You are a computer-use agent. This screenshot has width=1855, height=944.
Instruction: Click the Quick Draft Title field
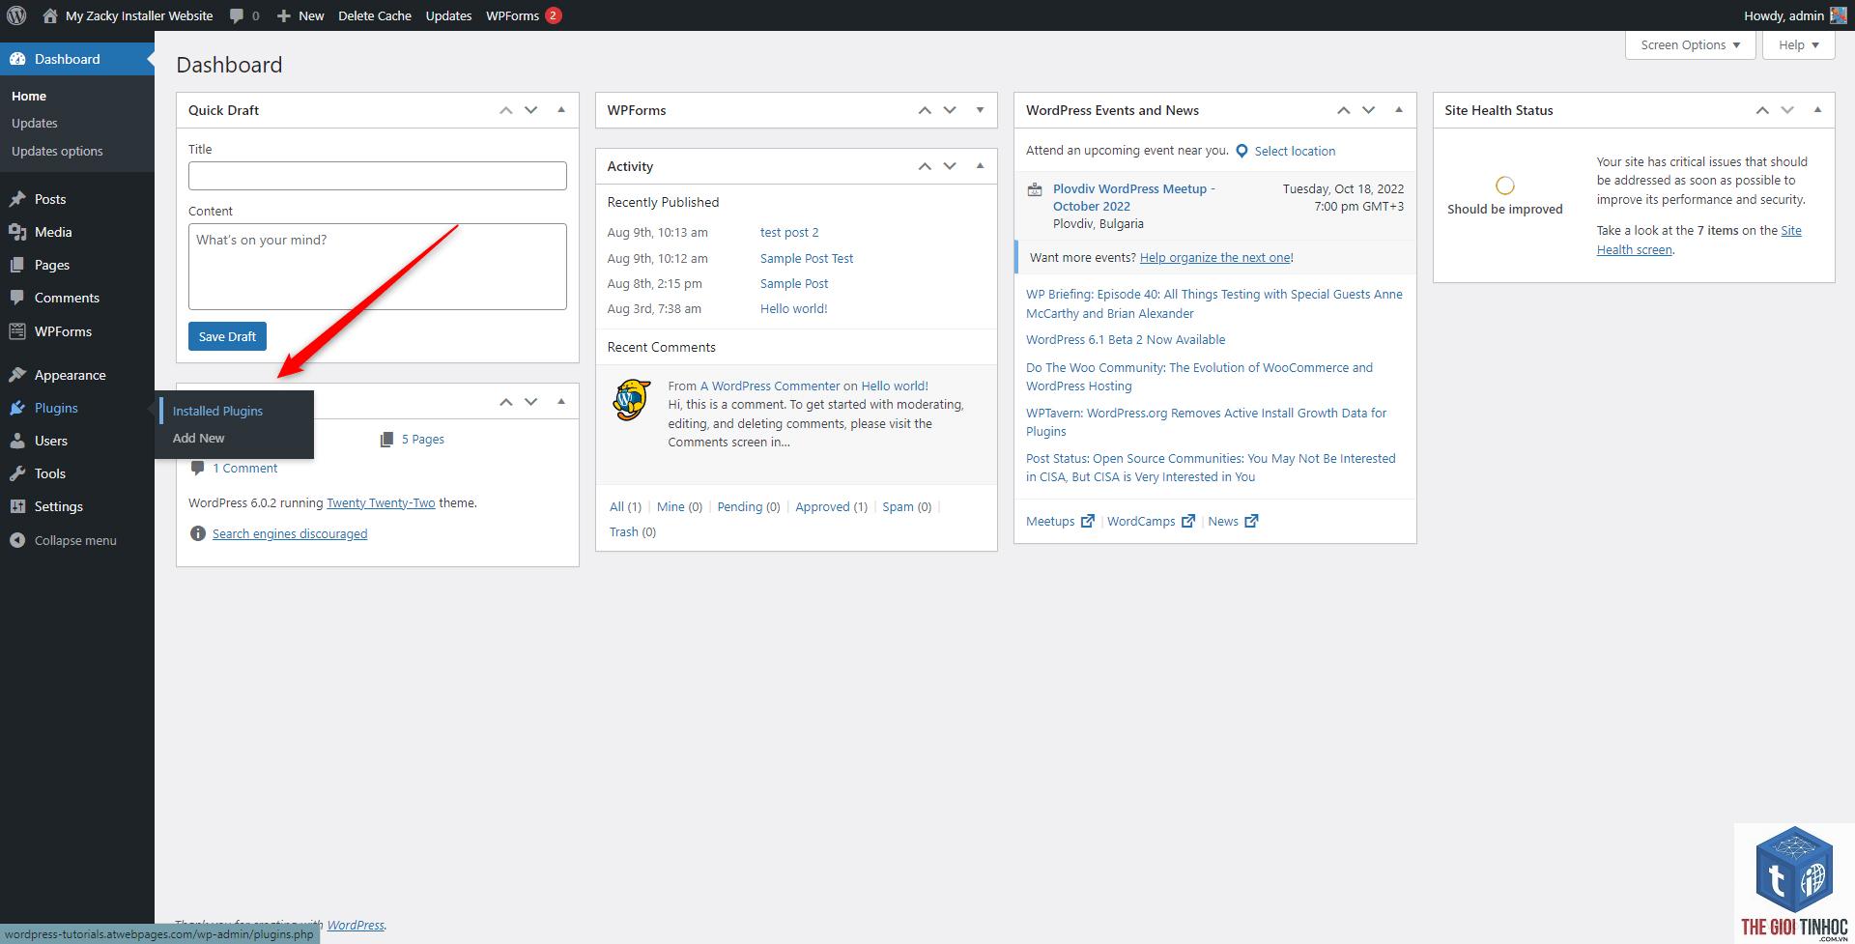(378, 176)
